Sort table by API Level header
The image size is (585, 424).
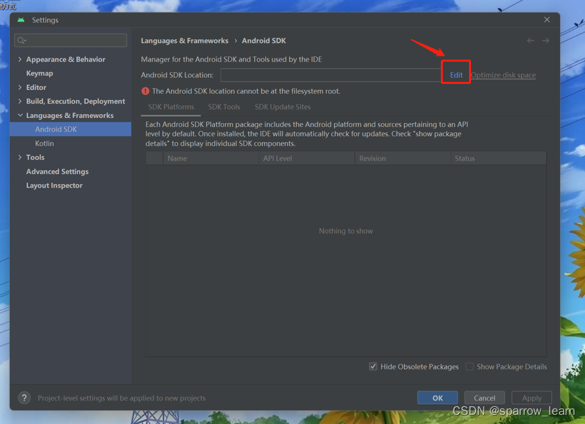pos(307,158)
